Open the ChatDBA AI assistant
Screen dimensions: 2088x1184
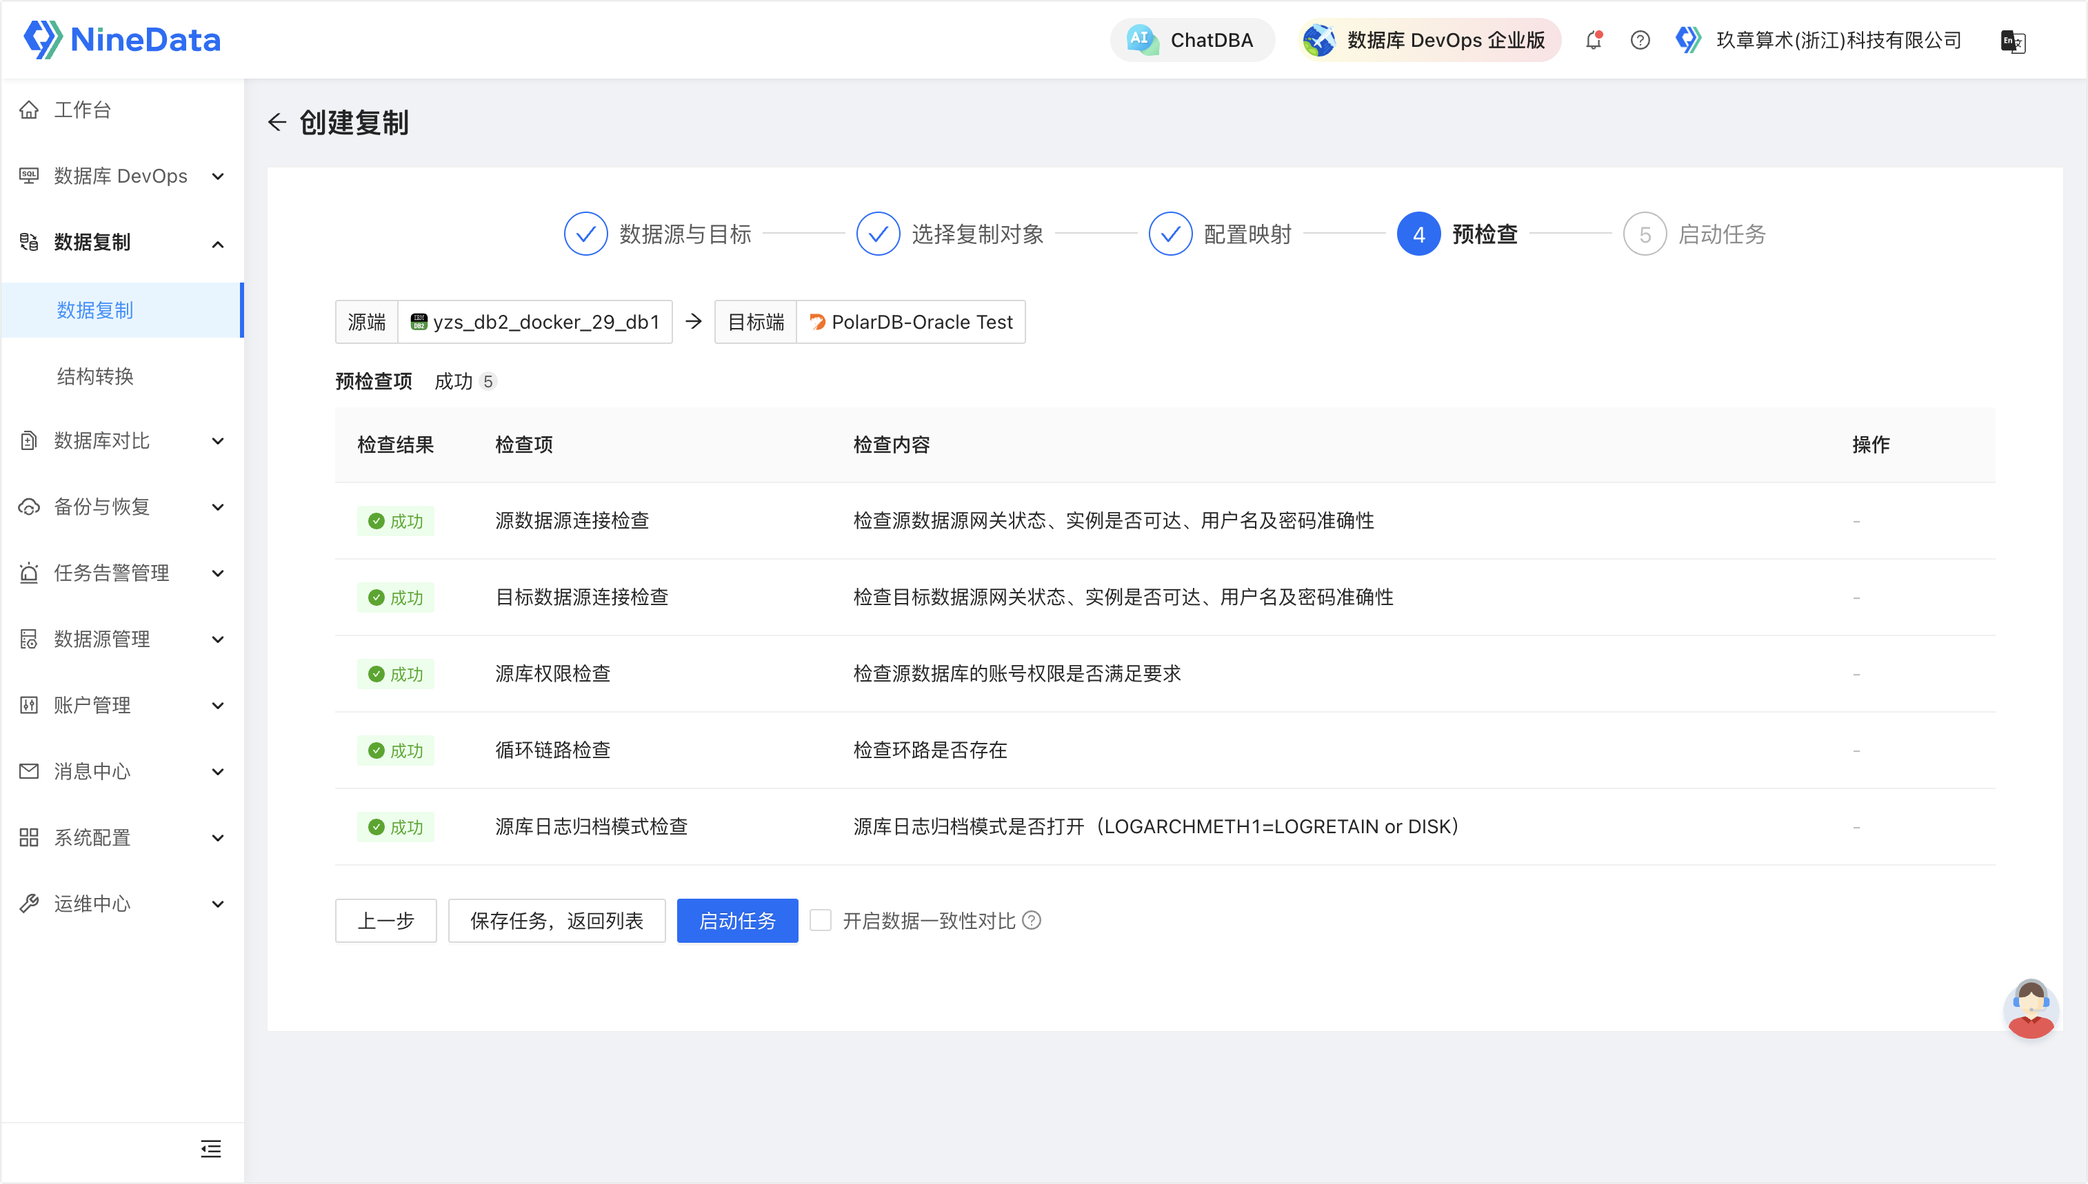pos(1192,40)
